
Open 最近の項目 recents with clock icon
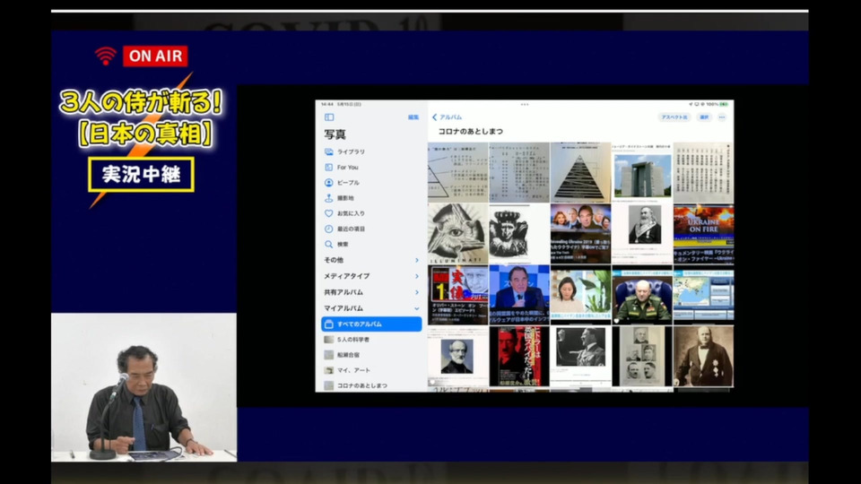[371, 229]
